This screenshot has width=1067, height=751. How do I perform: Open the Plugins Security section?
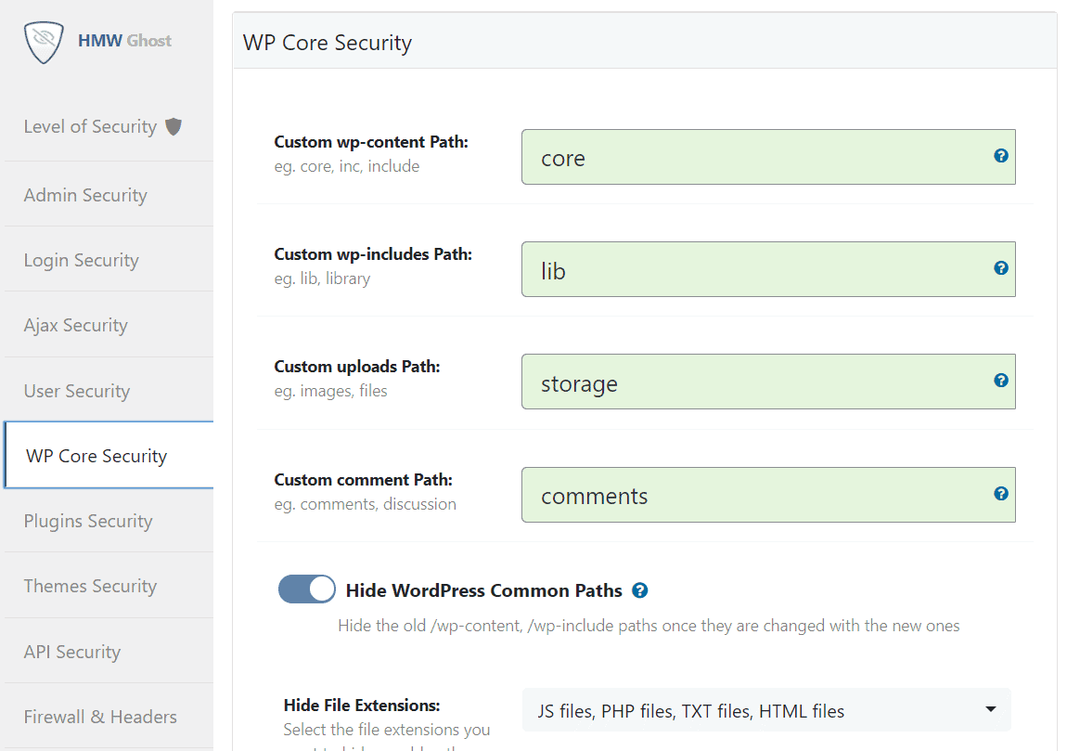click(x=88, y=521)
